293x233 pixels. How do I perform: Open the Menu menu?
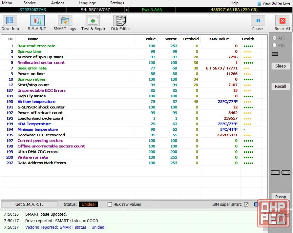[7, 3]
